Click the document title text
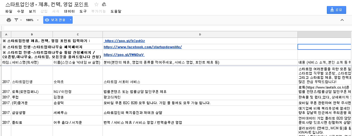Viewport: 352px width, 136px height. [x=47, y=4]
